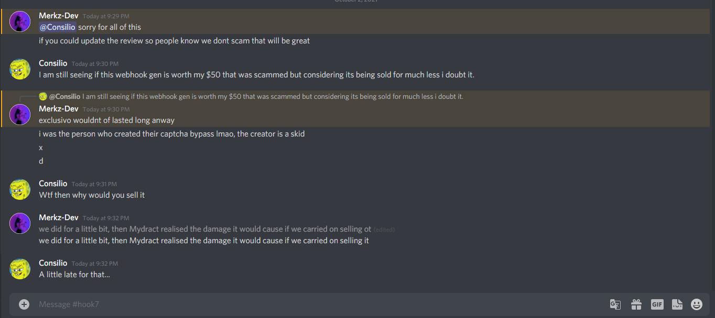The width and height of the screenshot is (715, 318).
Task: Click the Merkz-Dev username at 9:29 PM
Action: (x=59, y=16)
